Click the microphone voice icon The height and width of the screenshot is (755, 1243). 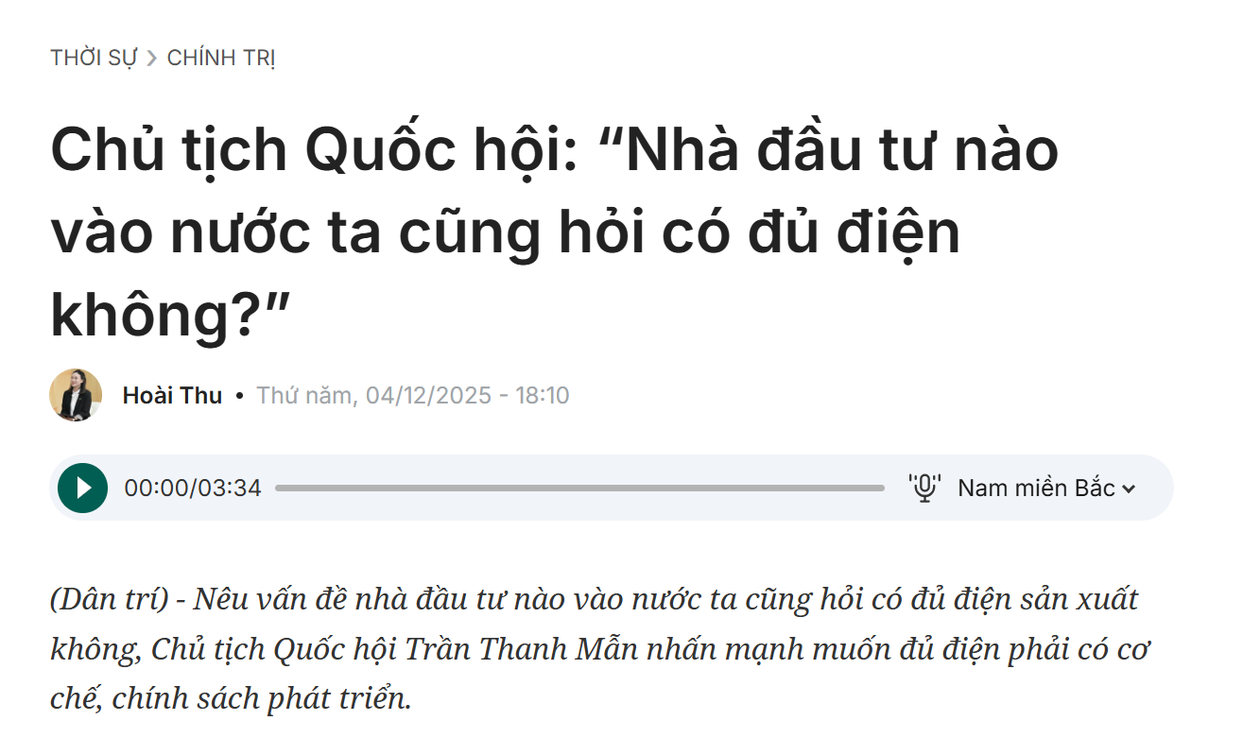[x=924, y=488]
